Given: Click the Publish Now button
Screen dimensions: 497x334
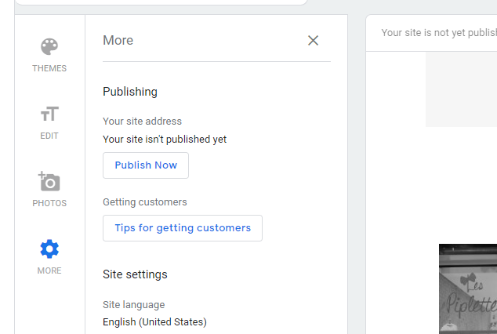Looking at the screenshot, I should click(146, 165).
